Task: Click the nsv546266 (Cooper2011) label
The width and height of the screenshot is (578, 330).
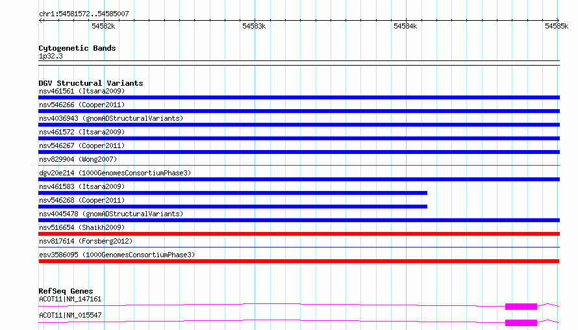Action: [x=82, y=105]
